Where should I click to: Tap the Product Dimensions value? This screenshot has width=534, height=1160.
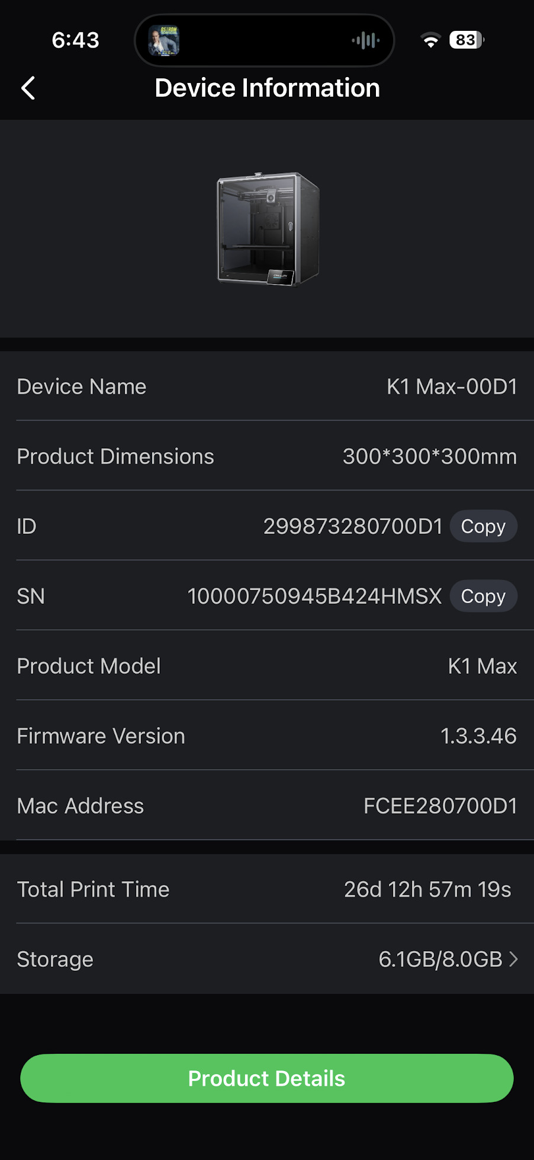pos(430,457)
